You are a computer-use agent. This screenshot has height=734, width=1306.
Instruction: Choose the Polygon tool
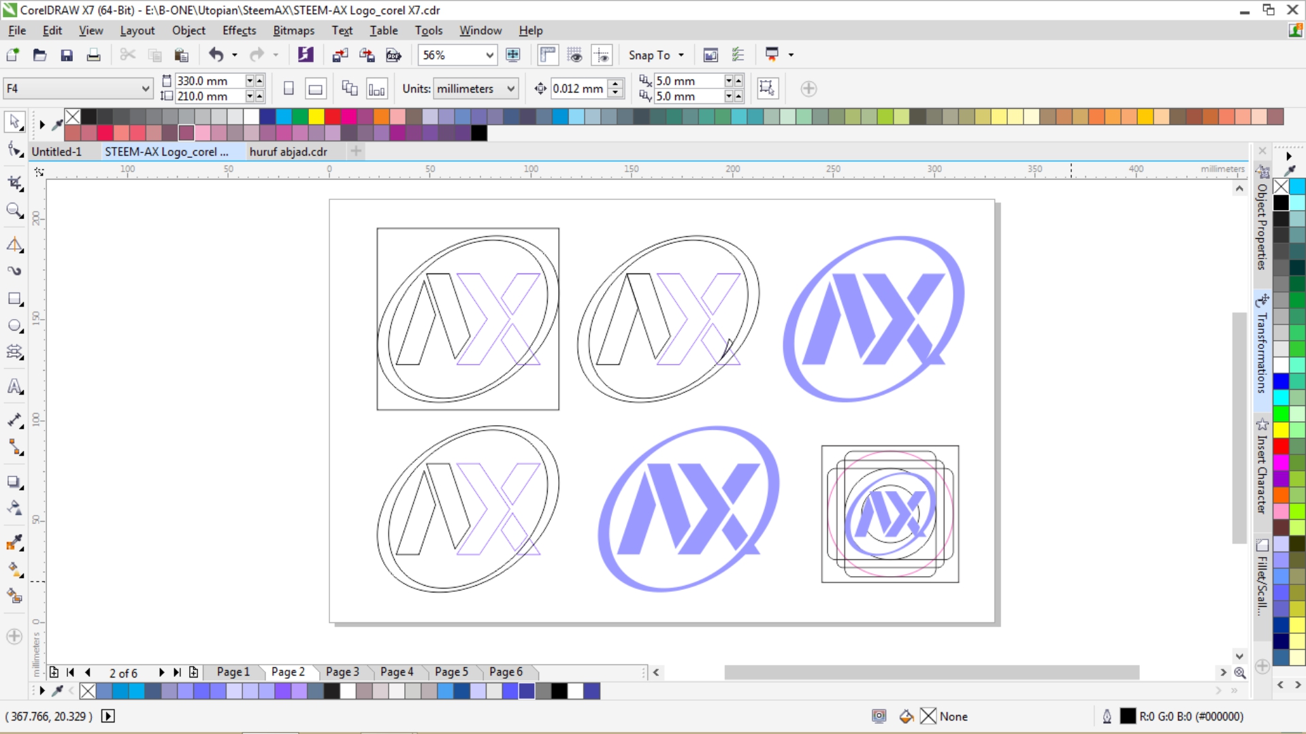14,352
